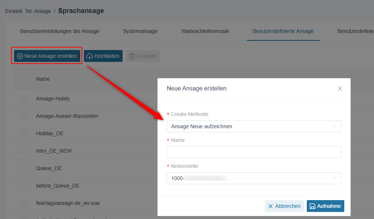Open the Nebenstelle dropdown showing 1000-
The height and width of the screenshot is (219, 374).
254,178
